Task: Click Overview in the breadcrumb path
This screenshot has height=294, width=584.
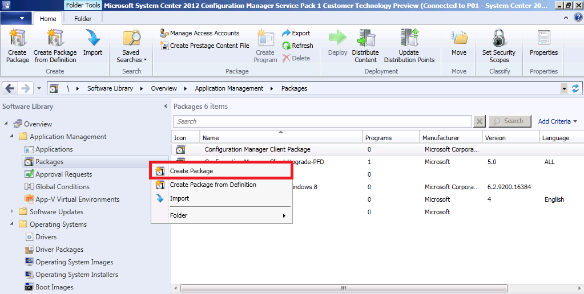Action: point(164,88)
